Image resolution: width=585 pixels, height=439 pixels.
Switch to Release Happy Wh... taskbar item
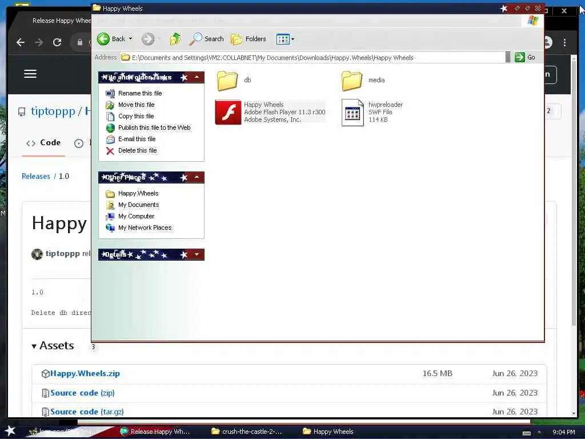(155, 432)
